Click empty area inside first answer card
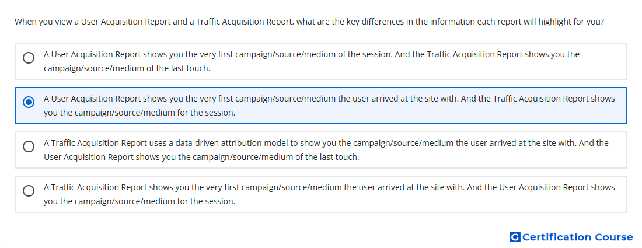The height and width of the screenshot is (248, 642). coord(410,69)
